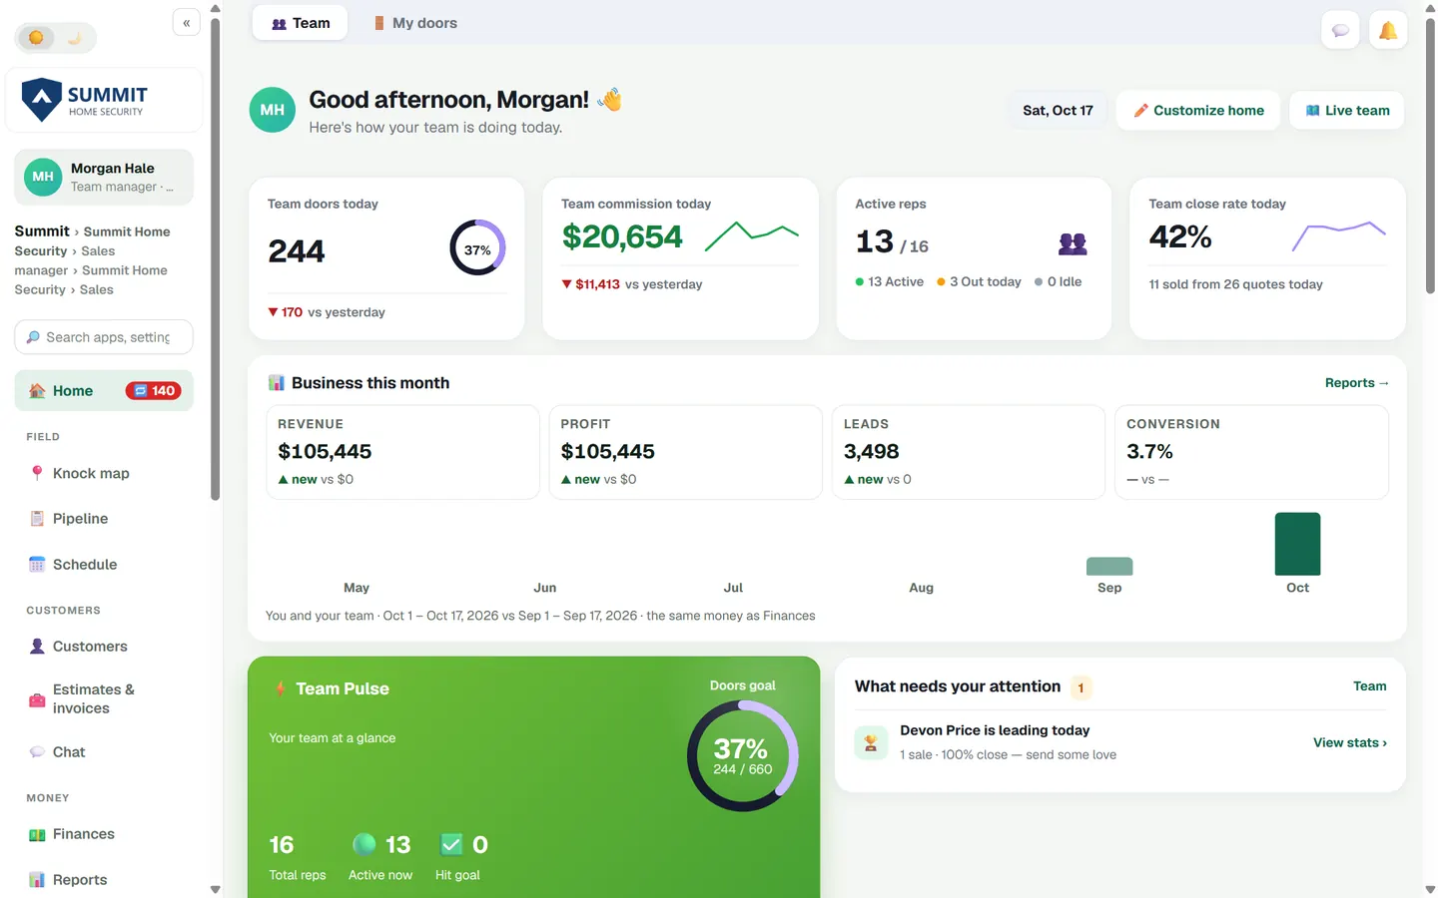
Task: Switch to light mode sun toggle
Action: pyautogui.click(x=36, y=38)
